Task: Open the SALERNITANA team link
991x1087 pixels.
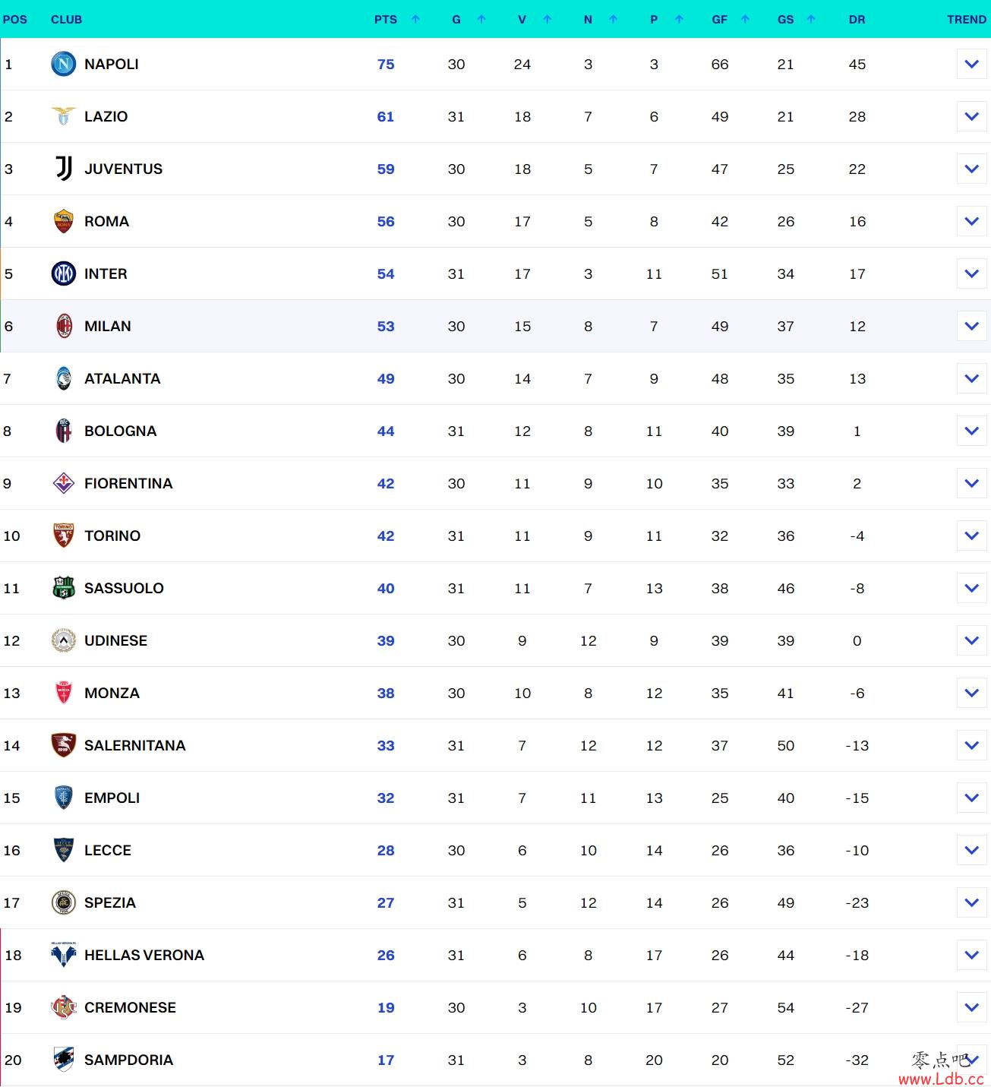Action: tap(134, 745)
